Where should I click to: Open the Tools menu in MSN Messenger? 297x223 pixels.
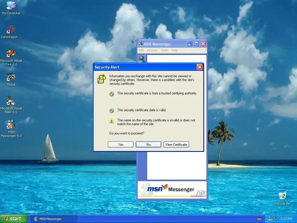(164, 50)
